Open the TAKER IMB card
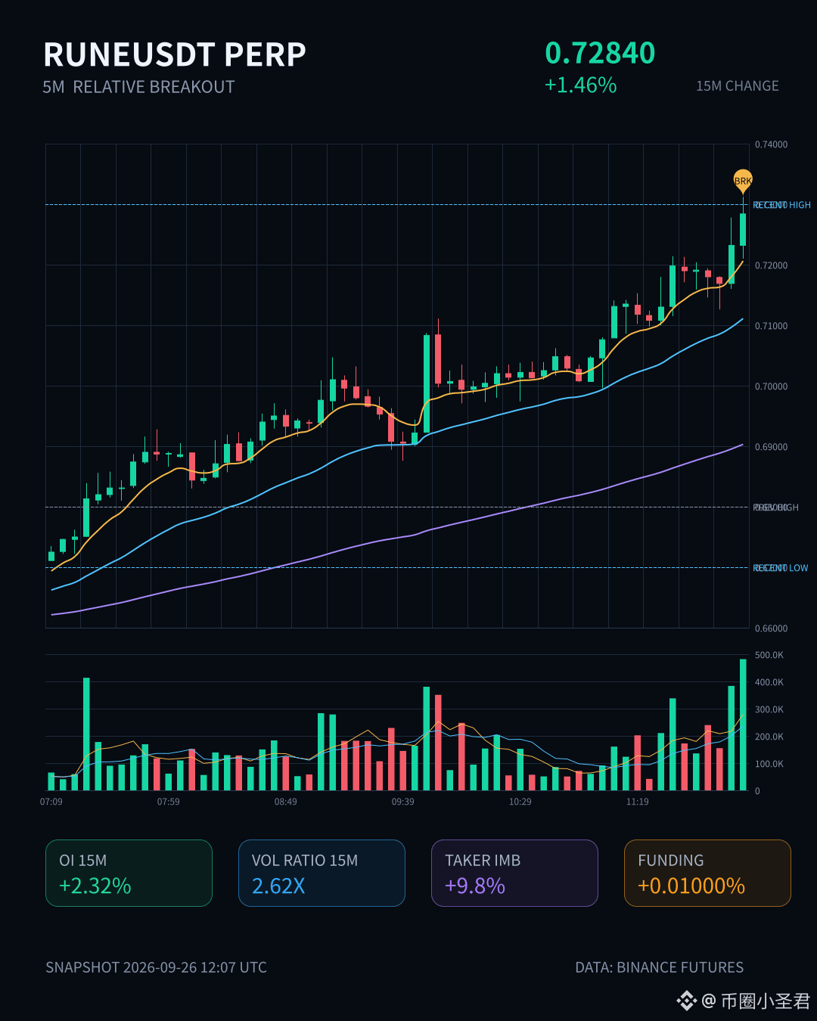 pyautogui.click(x=514, y=873)
